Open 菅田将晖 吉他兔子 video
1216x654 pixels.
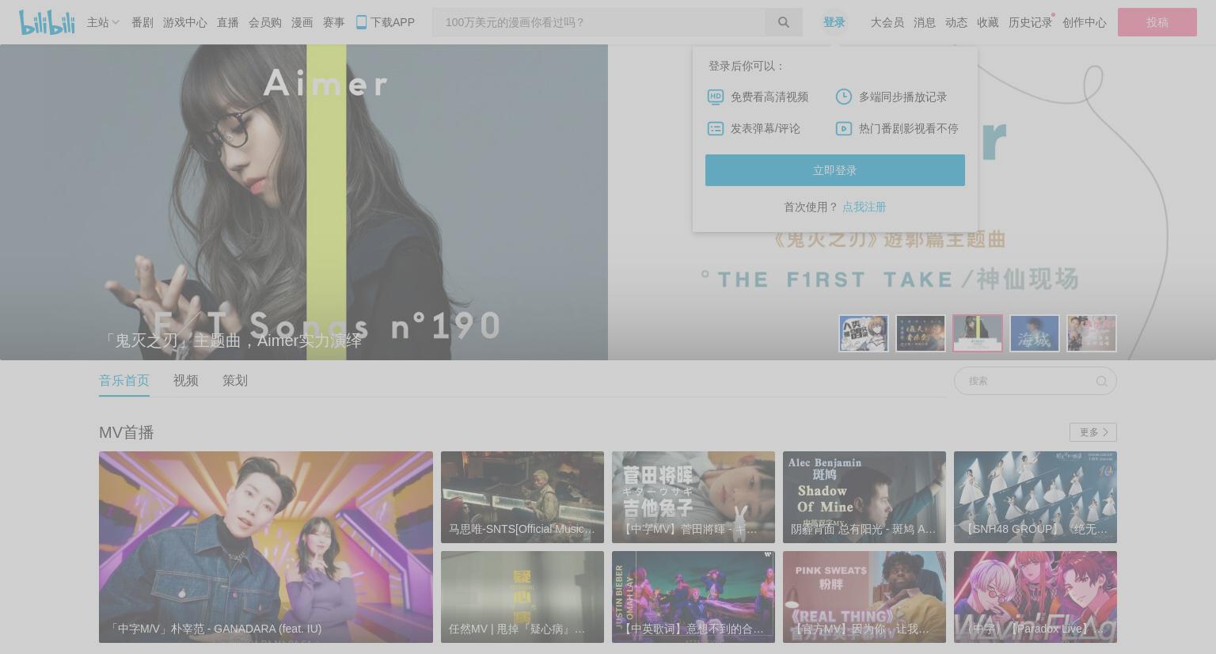(693, 497)
